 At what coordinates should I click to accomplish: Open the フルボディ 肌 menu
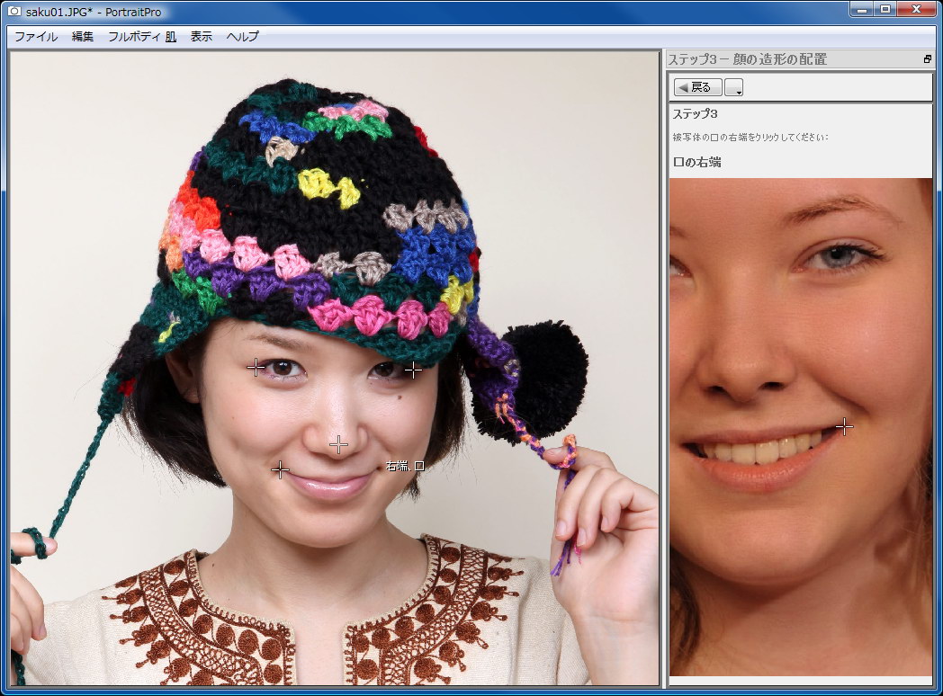click(142, 37)
